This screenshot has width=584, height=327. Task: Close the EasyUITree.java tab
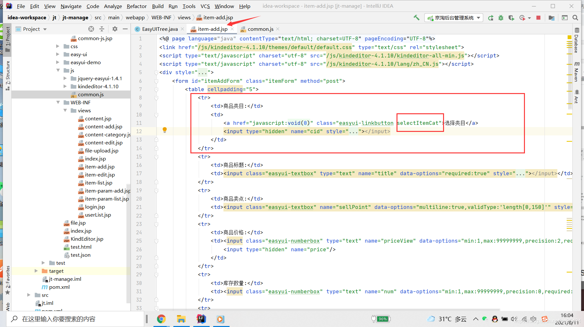(182, 29)
